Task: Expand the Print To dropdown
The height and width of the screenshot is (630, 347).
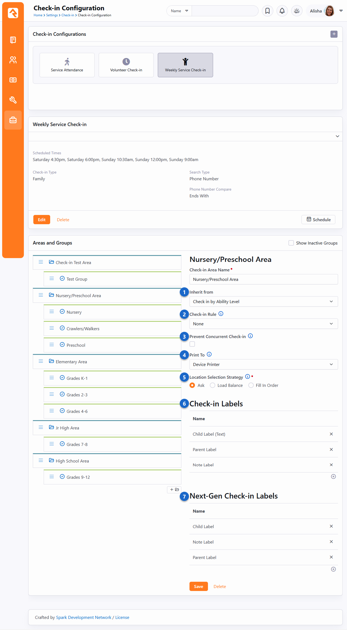Action: (263, 364)
